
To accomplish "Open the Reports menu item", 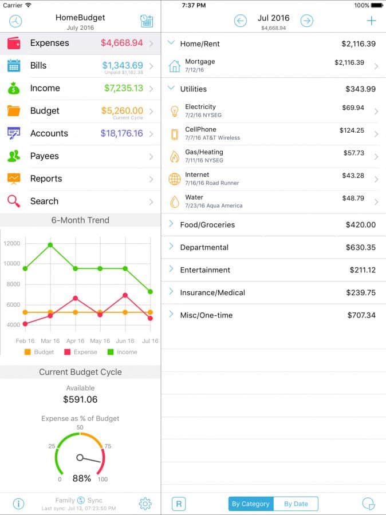I will 80,179.
